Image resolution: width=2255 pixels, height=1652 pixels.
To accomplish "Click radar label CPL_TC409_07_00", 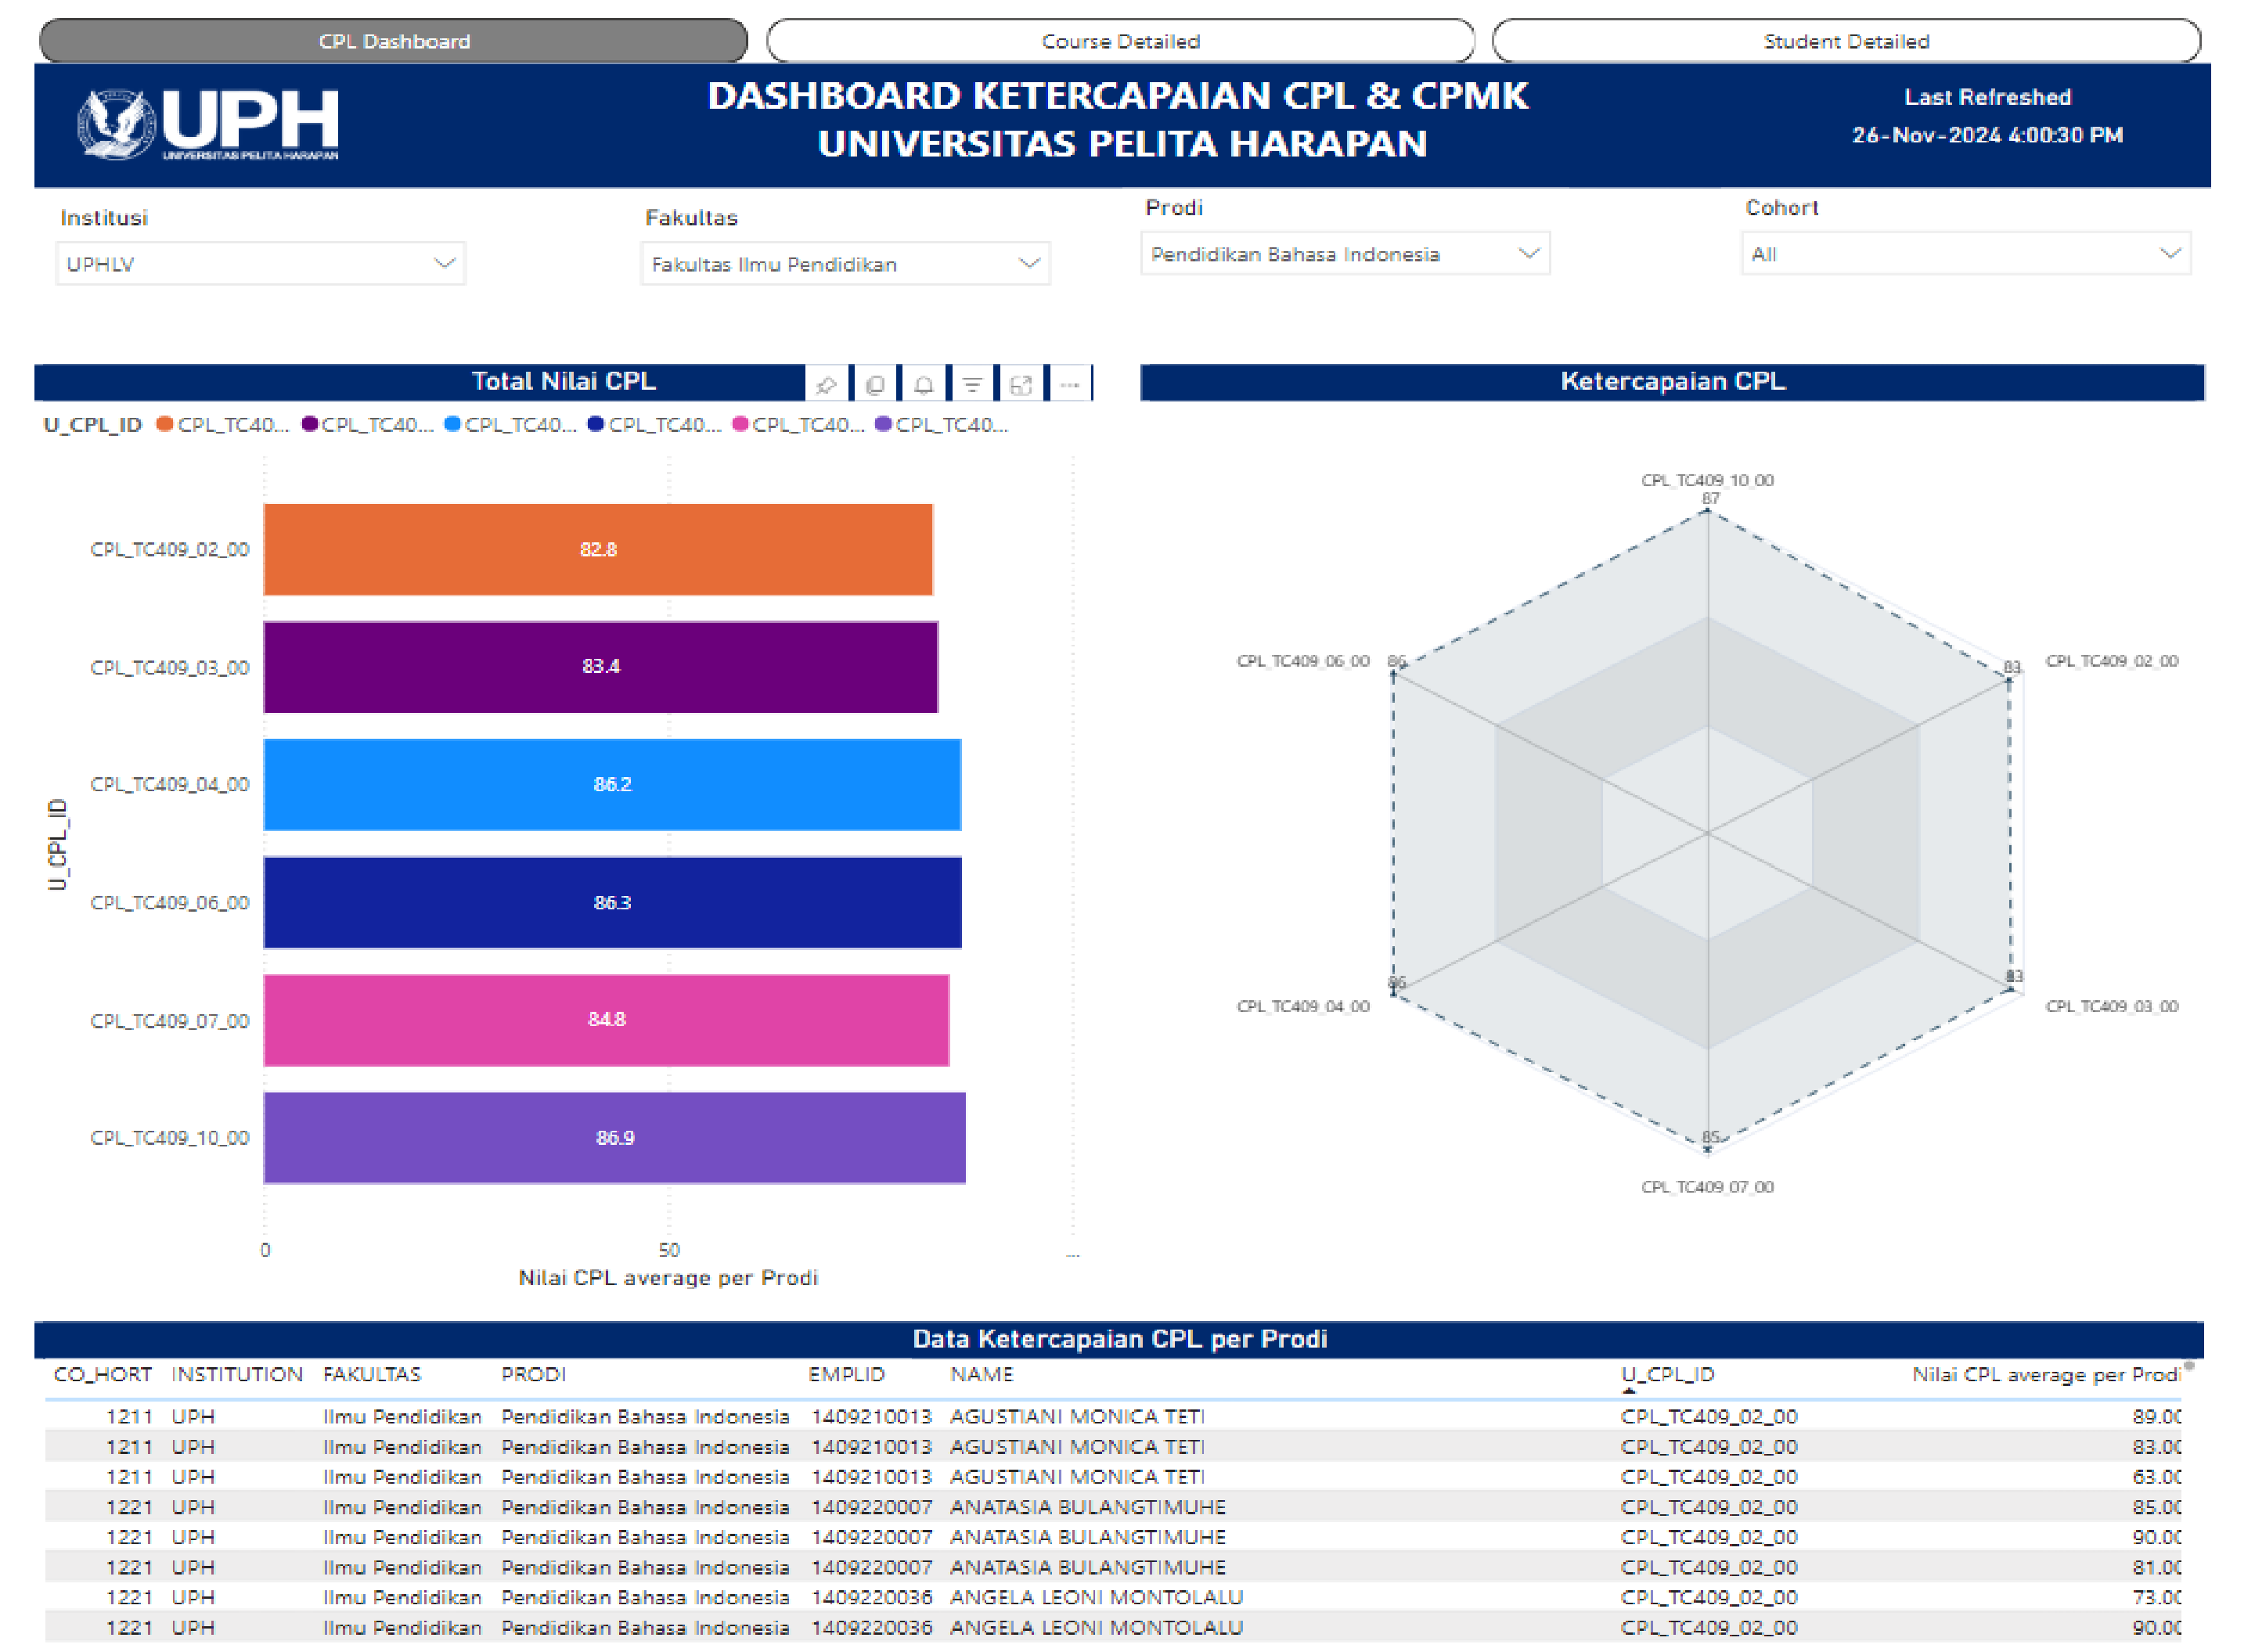I will [x=1708, y=1188].
